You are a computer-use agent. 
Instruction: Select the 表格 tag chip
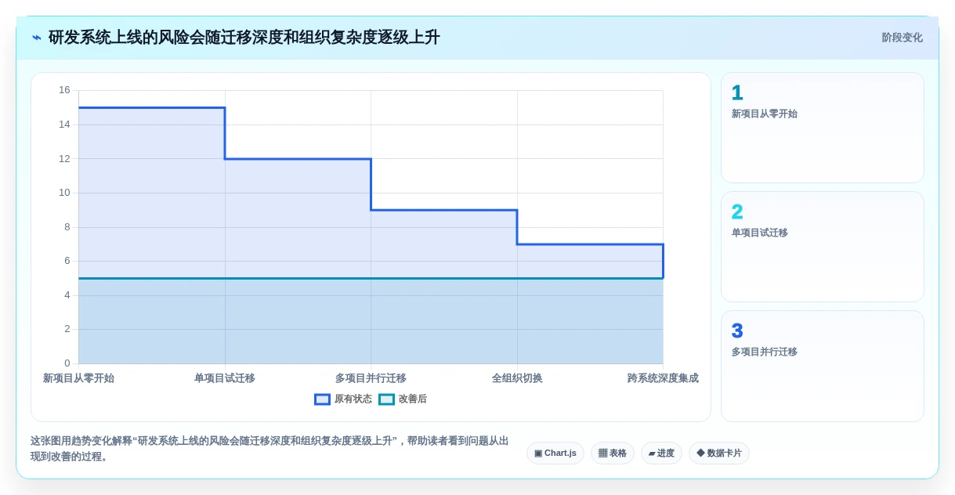tap(613, 453)
